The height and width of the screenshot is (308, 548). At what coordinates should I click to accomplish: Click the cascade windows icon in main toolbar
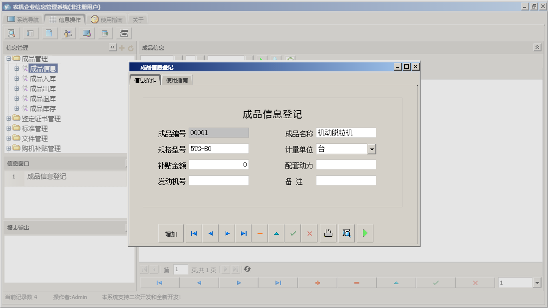tap(124, 33)
